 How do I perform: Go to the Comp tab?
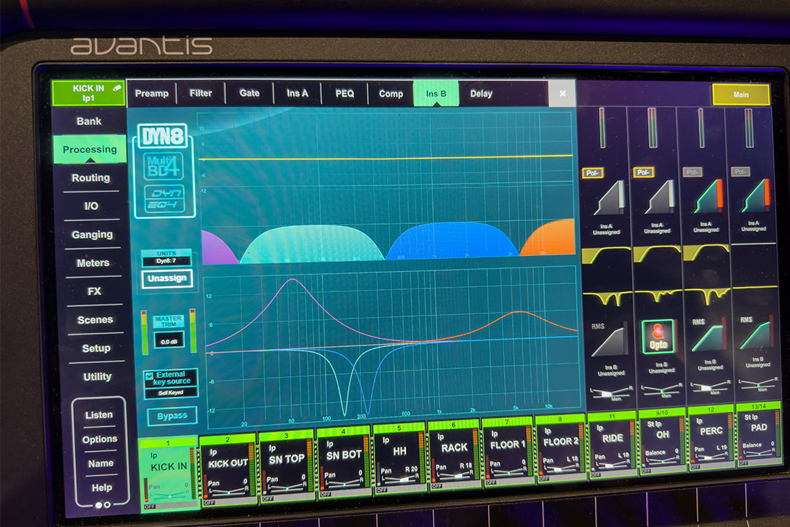[391, 94]
